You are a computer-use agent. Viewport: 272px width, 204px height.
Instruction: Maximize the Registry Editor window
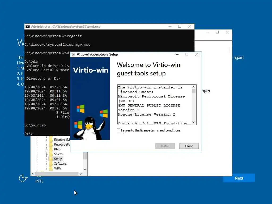click(217, 32)
